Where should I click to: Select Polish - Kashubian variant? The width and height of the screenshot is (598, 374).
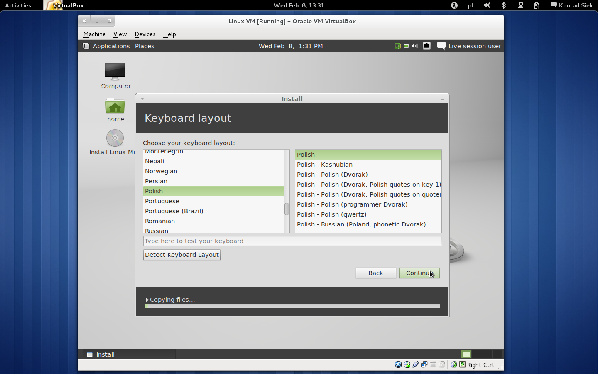click(x=368, y=165)
